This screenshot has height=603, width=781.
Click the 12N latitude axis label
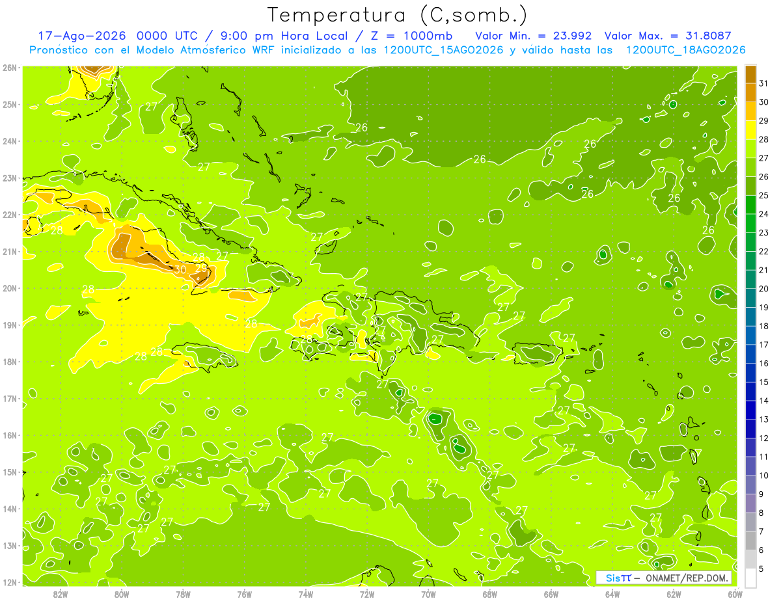click(9, 582)
